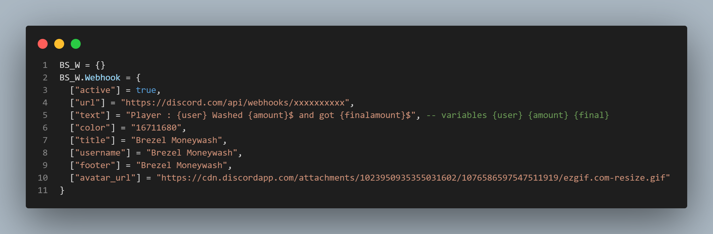
Task: Click the closing brace on line 11
Action: [62, 190]
